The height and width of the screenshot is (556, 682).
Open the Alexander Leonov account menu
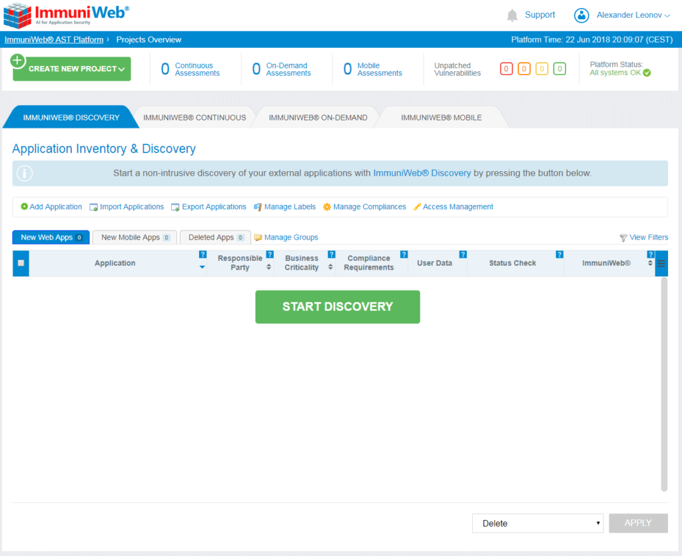[x=633, y=15]
